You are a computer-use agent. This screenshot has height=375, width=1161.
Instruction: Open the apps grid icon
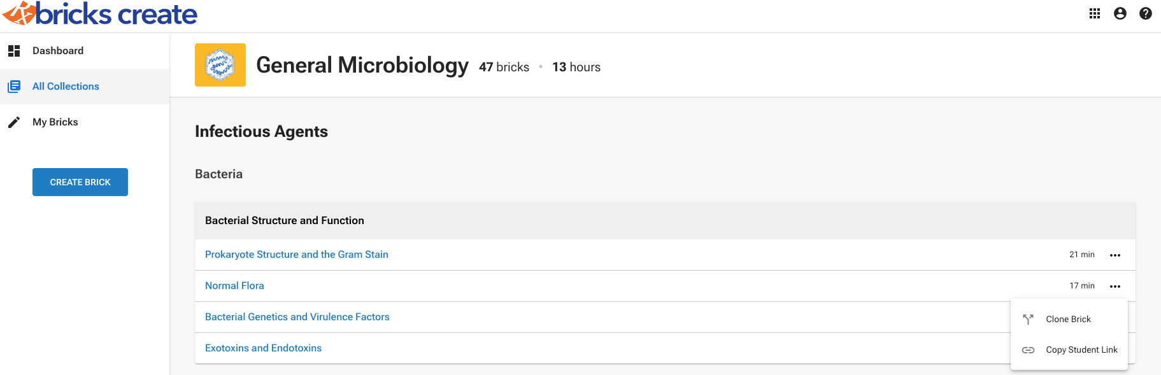[x=1095, y=13]
